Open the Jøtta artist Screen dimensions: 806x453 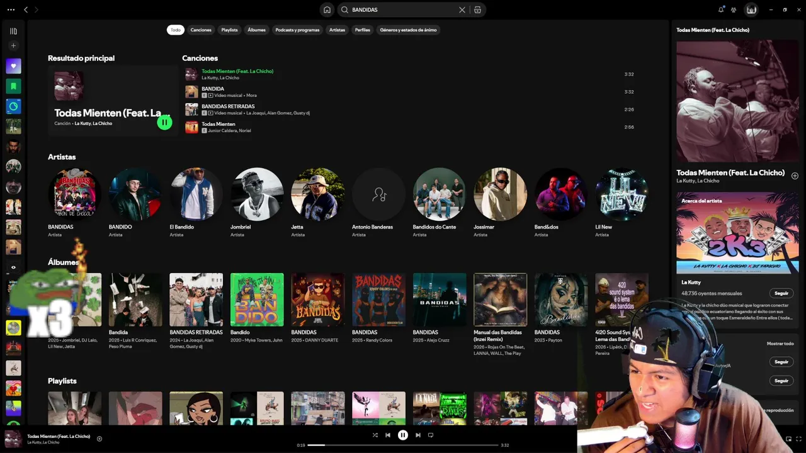pyautogui.click(x=318, y=194)
